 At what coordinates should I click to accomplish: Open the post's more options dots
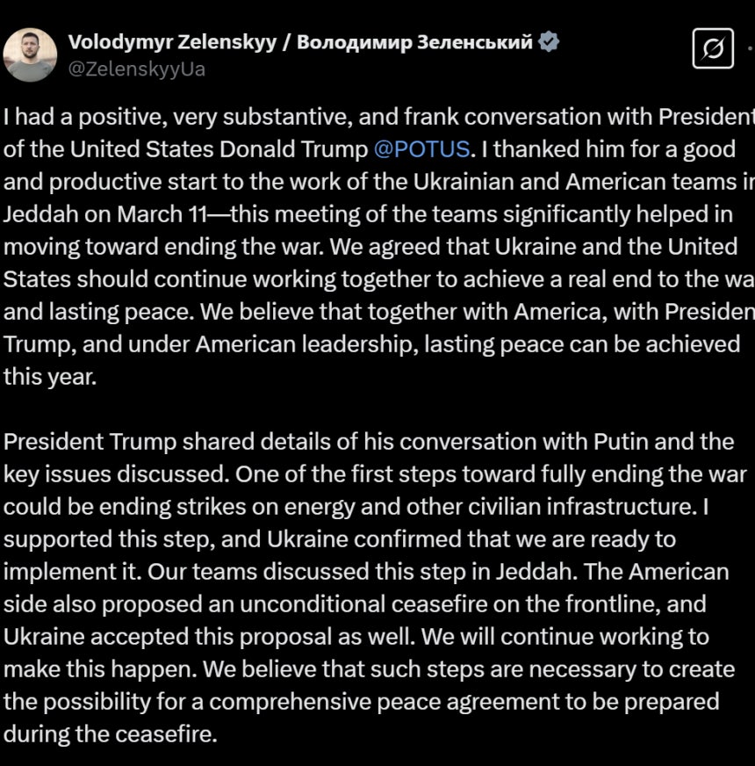pos(751,48)
